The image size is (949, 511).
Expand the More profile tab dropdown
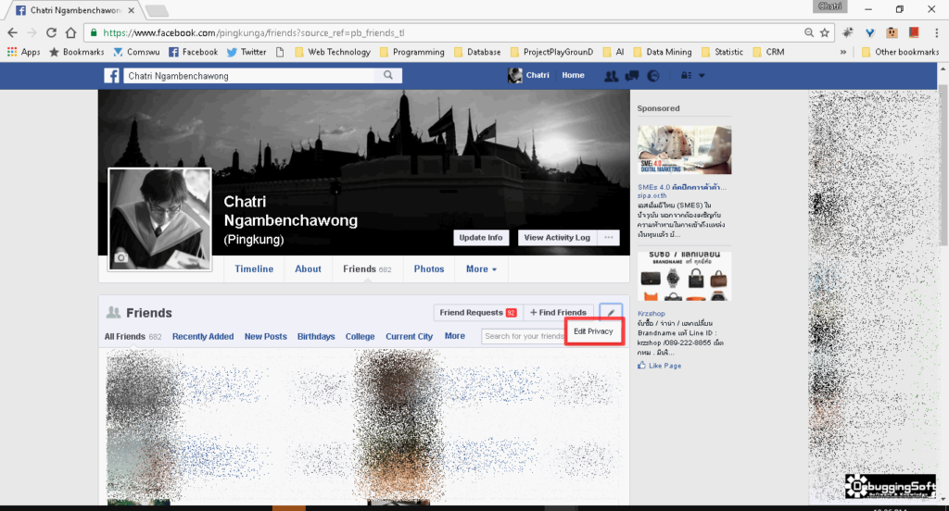tap(481, 269)
